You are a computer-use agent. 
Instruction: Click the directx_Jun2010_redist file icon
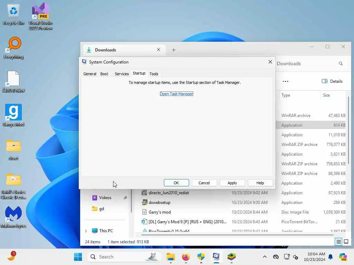pos(144,193)
